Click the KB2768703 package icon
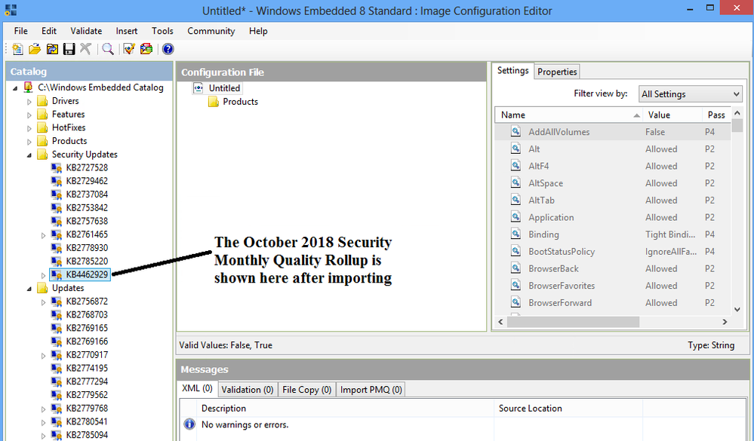The width and height of the screenshot is (754, 441). (57, 315)
